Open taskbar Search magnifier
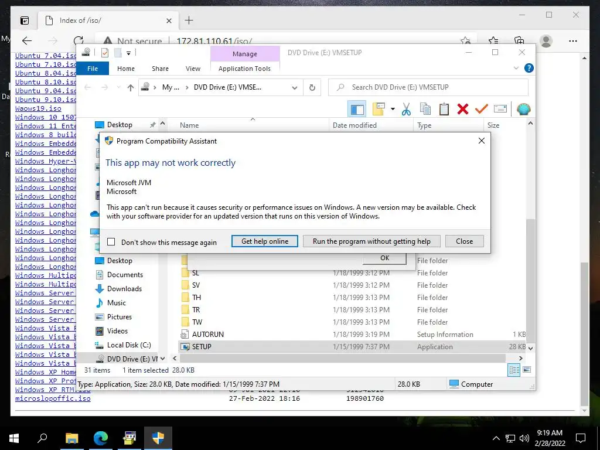 coord(42,438)
